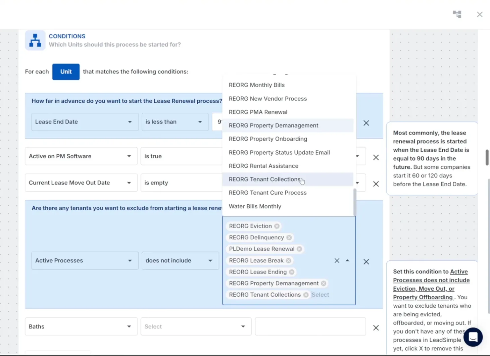The image size is (490, 356).
Task: Open the chat support widget
Action: point(473,337)
